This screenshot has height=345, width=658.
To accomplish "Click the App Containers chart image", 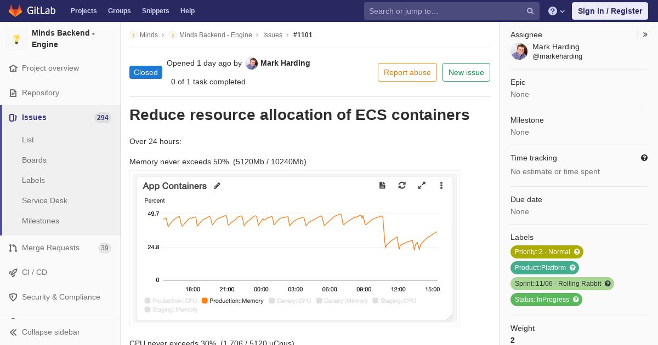I will pyautogui.click(x=294, y=249).
